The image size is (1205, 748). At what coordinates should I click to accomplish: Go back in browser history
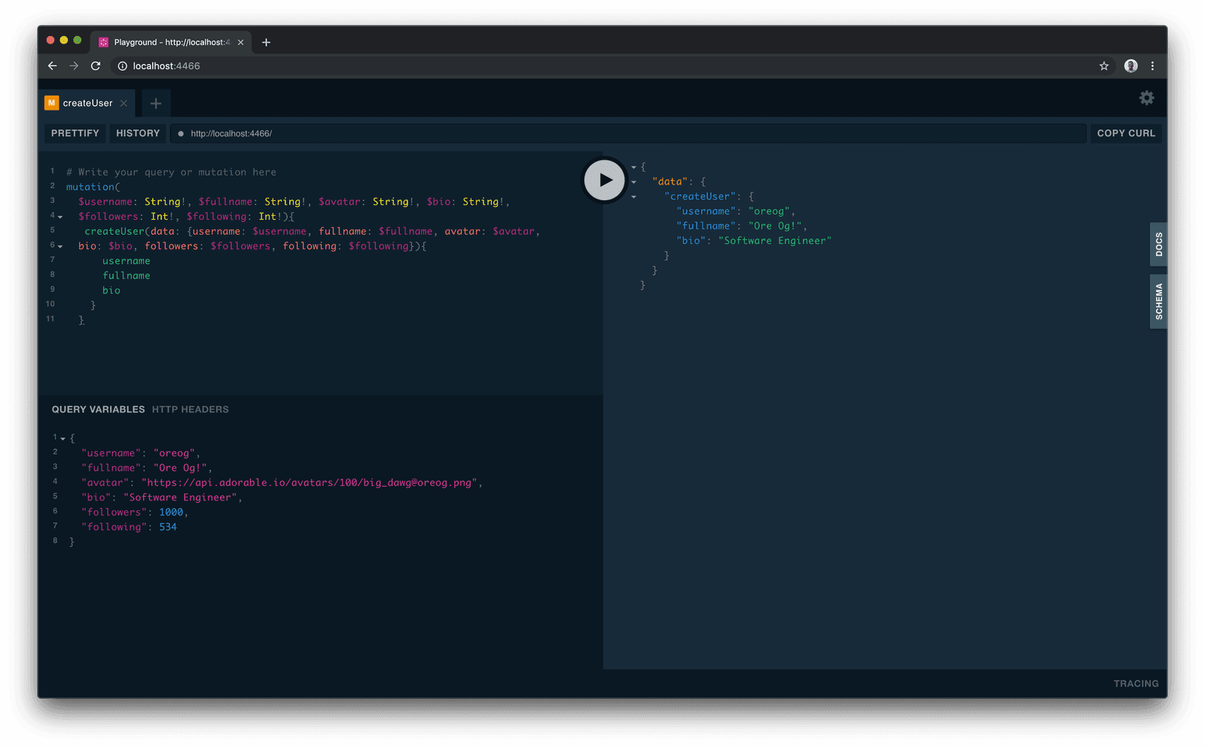[52, 66]
